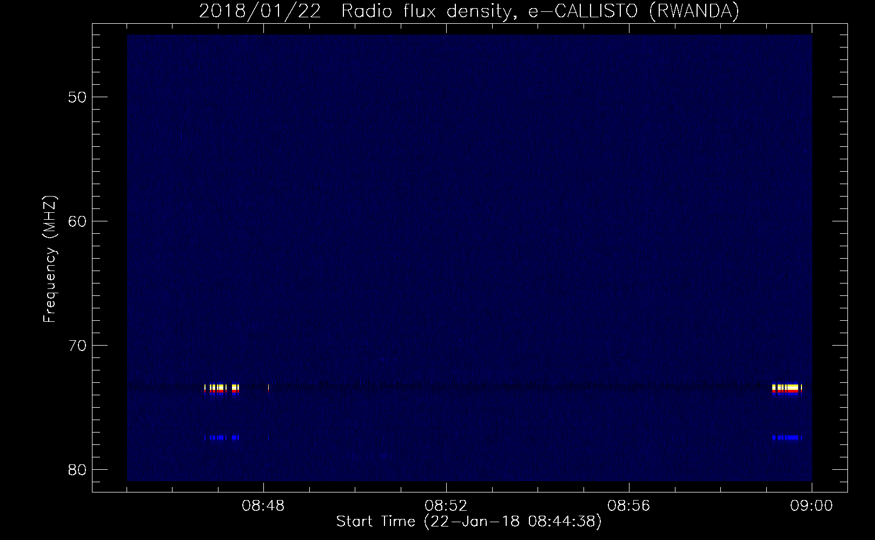Click the faint blue burst near 08:47 at 77 MHz

[222, 437]
